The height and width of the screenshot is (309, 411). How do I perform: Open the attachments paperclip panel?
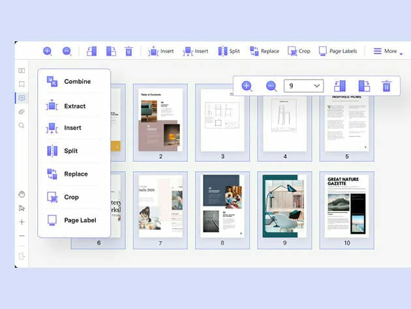pos(22,112)
